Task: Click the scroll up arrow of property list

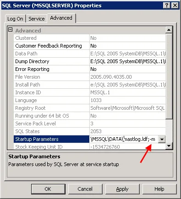Action: point(169,30)
